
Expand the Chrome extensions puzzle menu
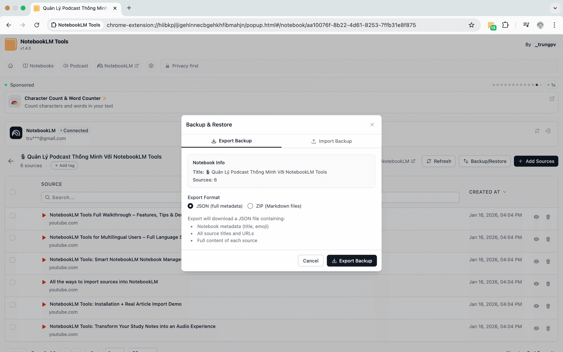pyautogui.click(x=506, y=25)
